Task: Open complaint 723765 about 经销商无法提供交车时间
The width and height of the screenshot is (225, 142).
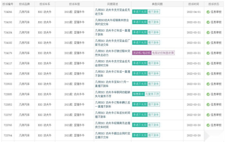Action: coord(112,125)
